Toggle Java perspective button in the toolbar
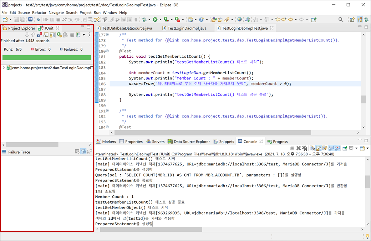The image size is (371, 241). [360, 20]
